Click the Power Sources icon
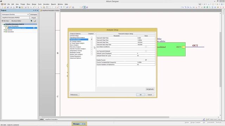The height and width of the screenshot is (126, 225). pos(209,4)
